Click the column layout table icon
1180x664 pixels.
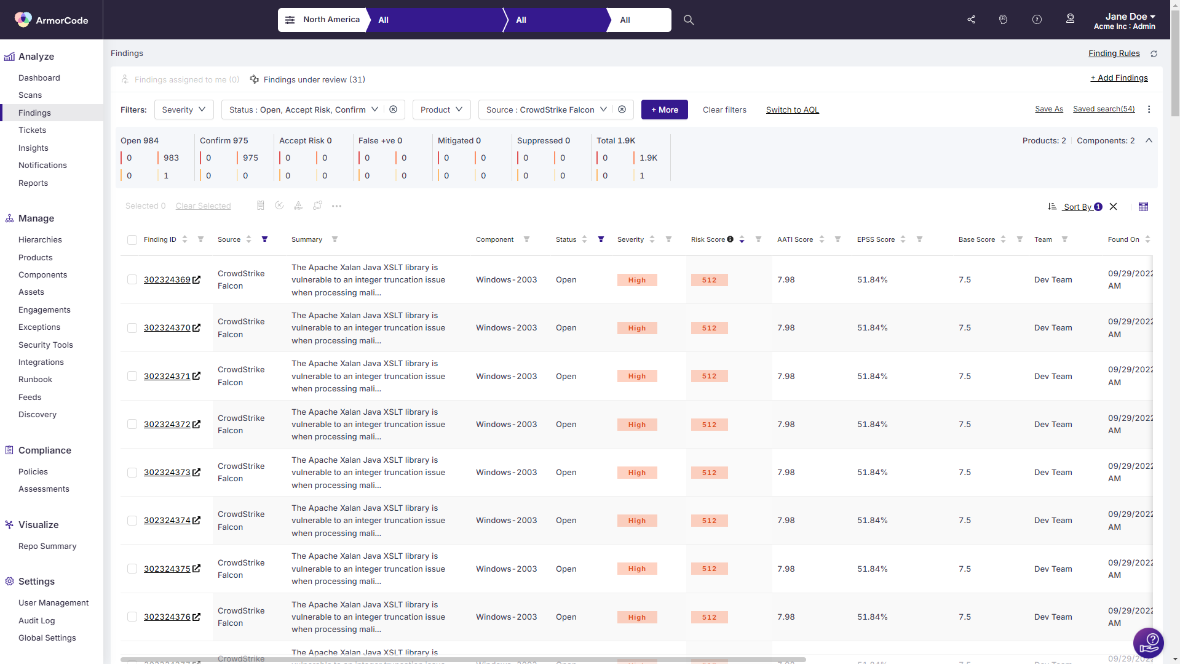pyautogui.click(x=1143, y=207)
